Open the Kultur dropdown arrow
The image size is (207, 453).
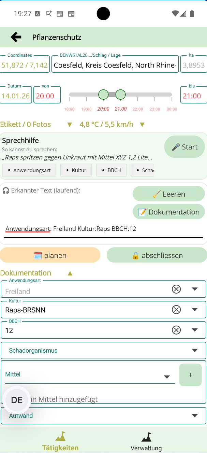coord(194,310)
